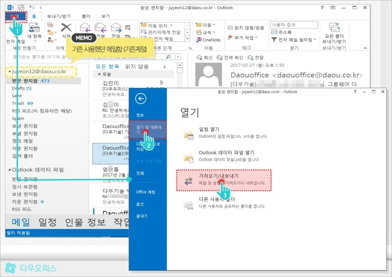Select the Spam folder
The height and width of the screenshot is (277, 392).
click(x=18, y=118)
